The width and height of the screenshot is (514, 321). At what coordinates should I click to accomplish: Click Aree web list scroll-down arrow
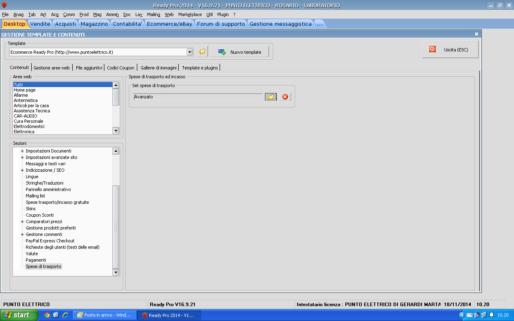point(116,130)
